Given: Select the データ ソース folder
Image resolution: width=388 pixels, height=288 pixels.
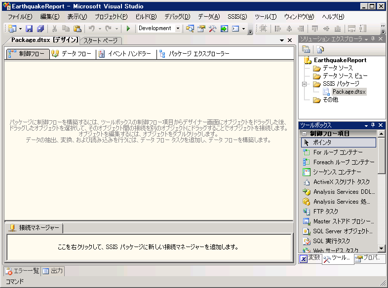Looking at the screenshot, I should tap(338, 68).
